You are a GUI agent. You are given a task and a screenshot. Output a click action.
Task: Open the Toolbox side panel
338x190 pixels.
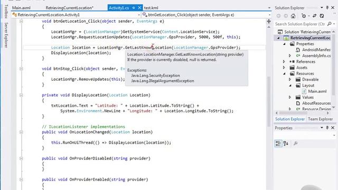(6, 11)
